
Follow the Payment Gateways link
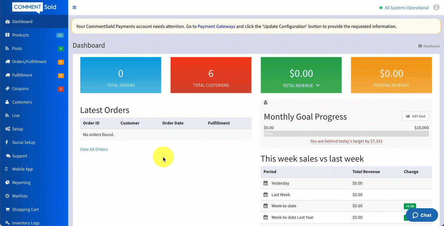216,26
